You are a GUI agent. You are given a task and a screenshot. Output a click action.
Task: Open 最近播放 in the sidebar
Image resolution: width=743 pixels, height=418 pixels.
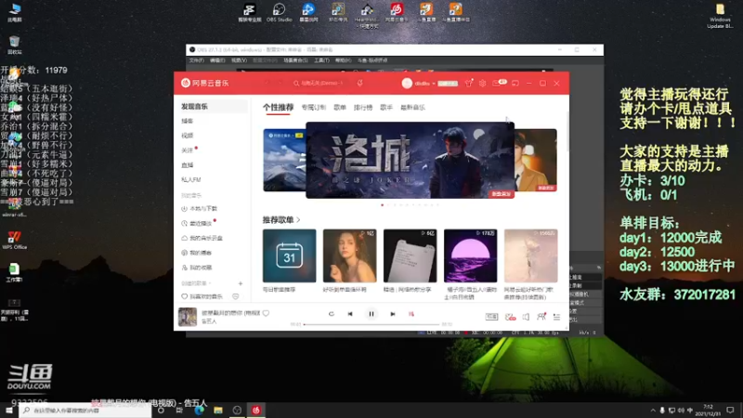pos(197,223)
